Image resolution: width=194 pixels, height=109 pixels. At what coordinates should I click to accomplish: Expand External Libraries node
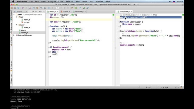point(14,35)
